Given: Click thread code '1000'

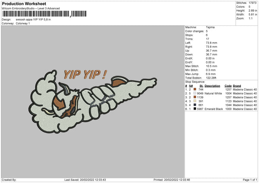Looking at the screenshot, I should [x=228, y=109].
